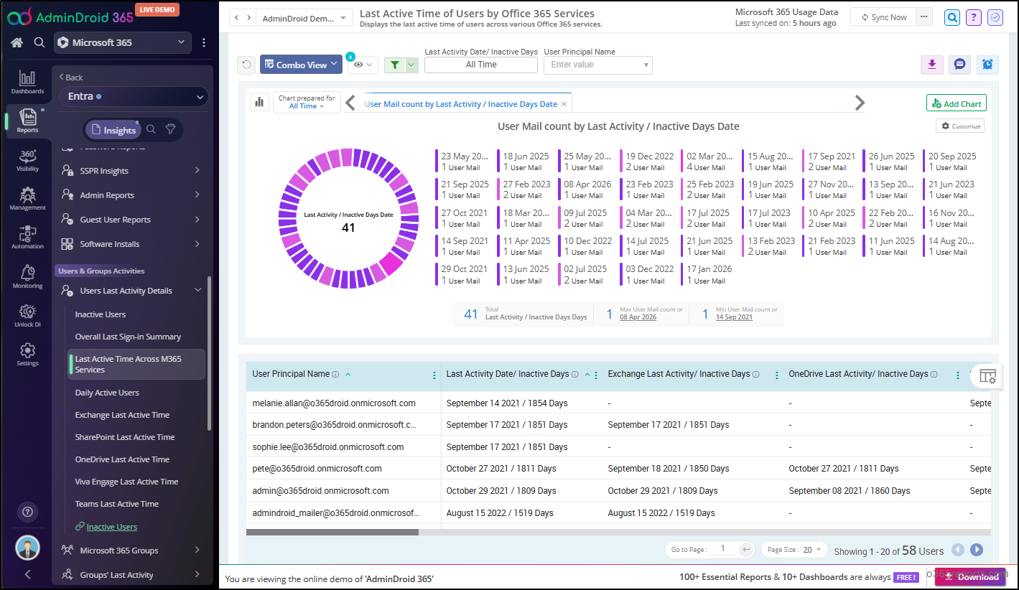Click the Sync Now button
1019x590 pixels.
883,17
